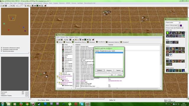Click Save icon in Object Editor toolbar
This screenshot has width=189, height=106.
coord(62,39)
